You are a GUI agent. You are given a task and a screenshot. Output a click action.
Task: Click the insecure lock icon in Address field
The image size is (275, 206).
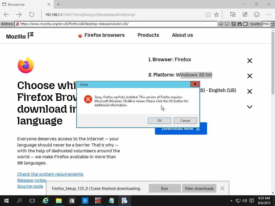pos(17,24)
